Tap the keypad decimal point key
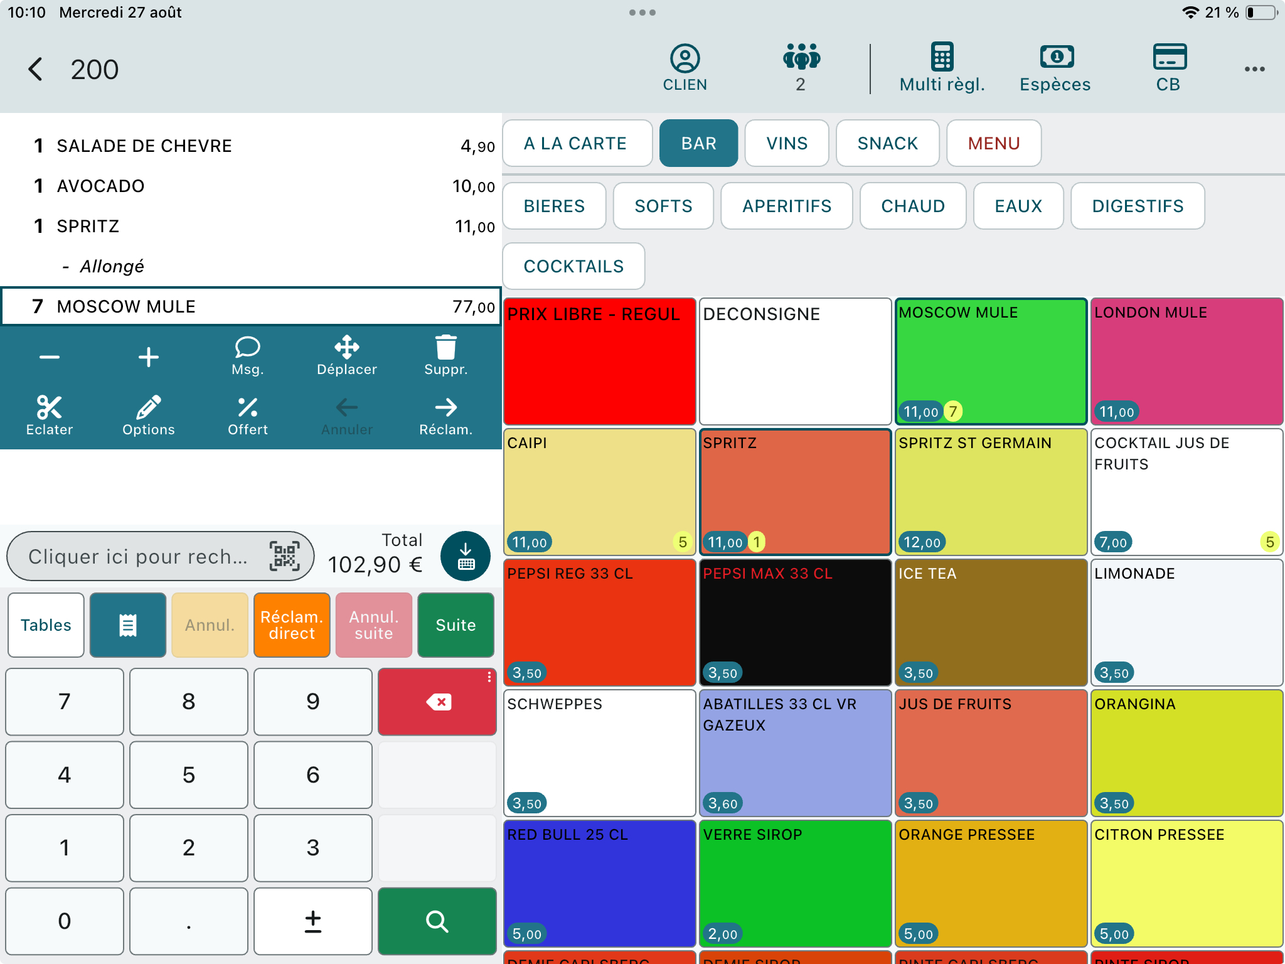 click(189, 921)
